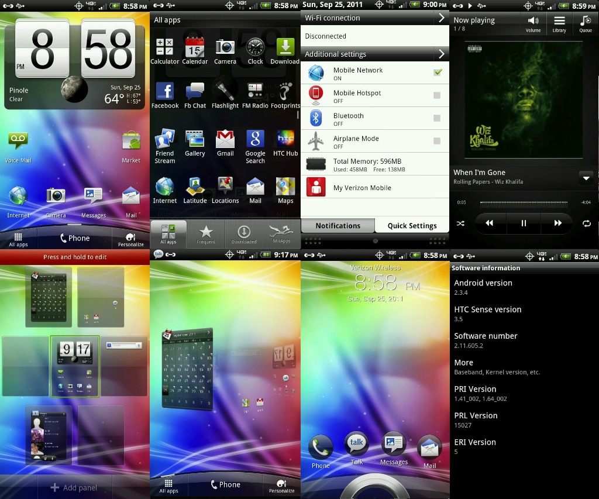Enable the Mobile Hotspot checkbox

click(437, 95)
